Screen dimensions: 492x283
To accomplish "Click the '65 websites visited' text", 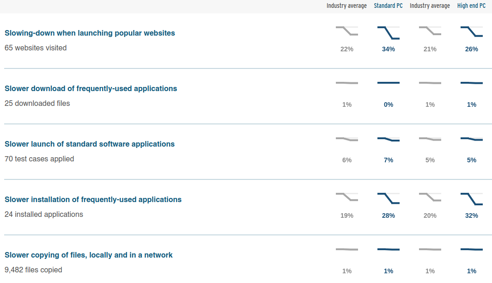I will pos(36,48).
